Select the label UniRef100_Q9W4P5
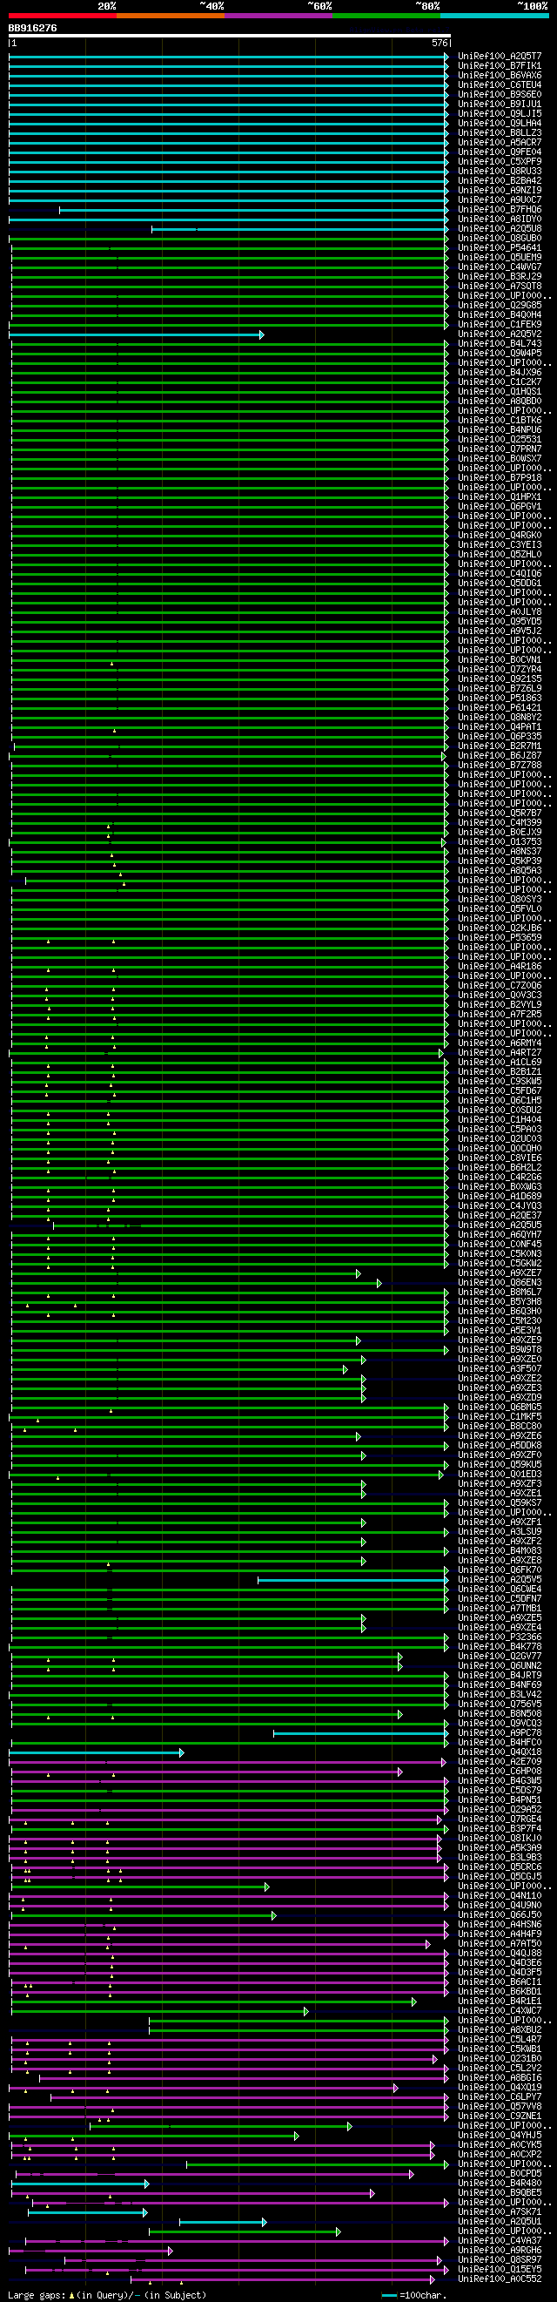This screenshot has height=2302, width=557. 500,353
